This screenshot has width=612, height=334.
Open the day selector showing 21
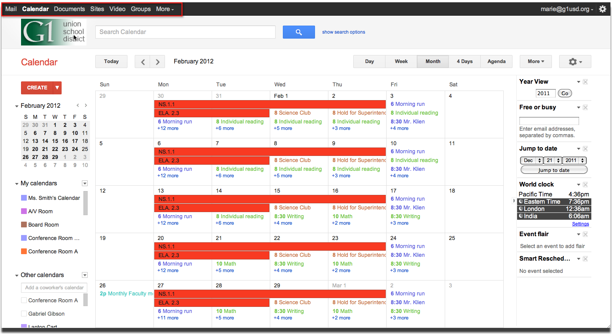552,161
